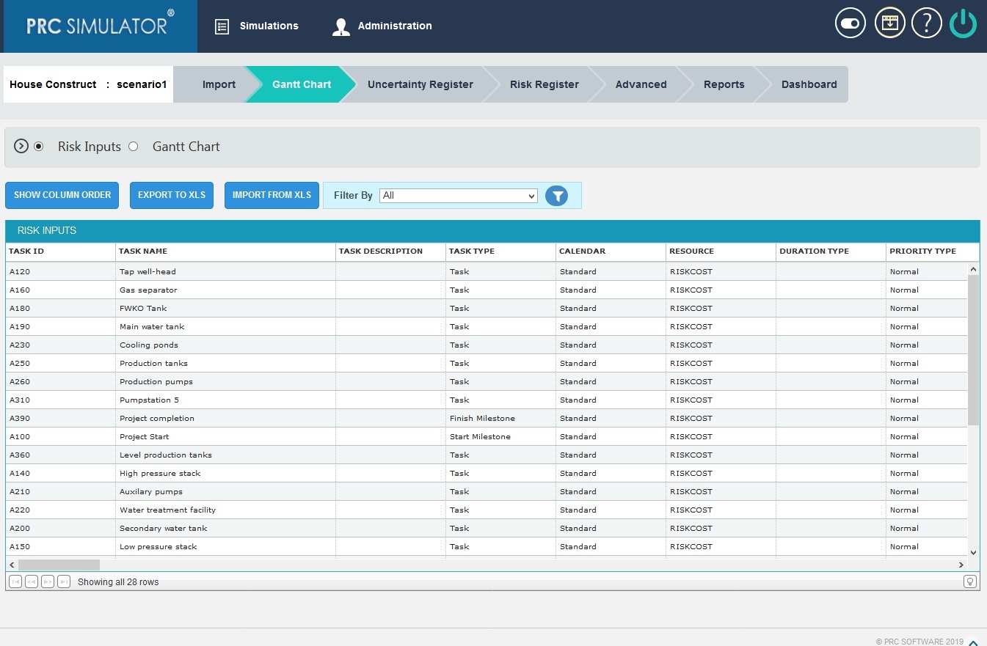Open the Filter By dropdown

tap(458, 196)
